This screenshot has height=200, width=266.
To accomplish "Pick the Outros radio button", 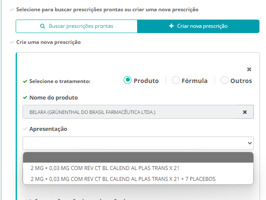I will pyautogui.click(x=225, y=80).
